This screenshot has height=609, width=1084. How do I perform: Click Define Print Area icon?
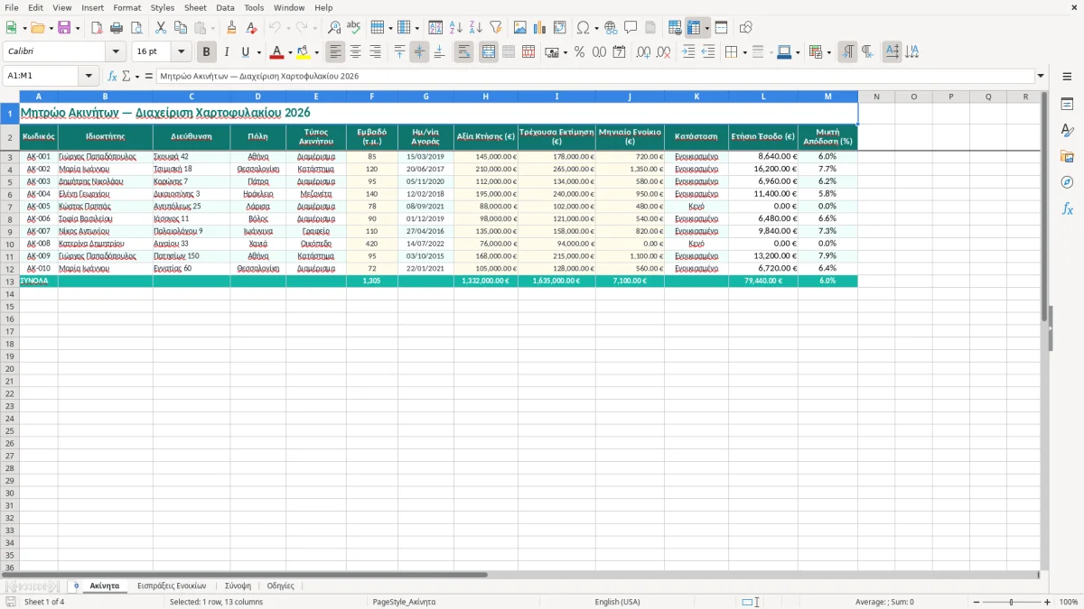pos(675,28)
